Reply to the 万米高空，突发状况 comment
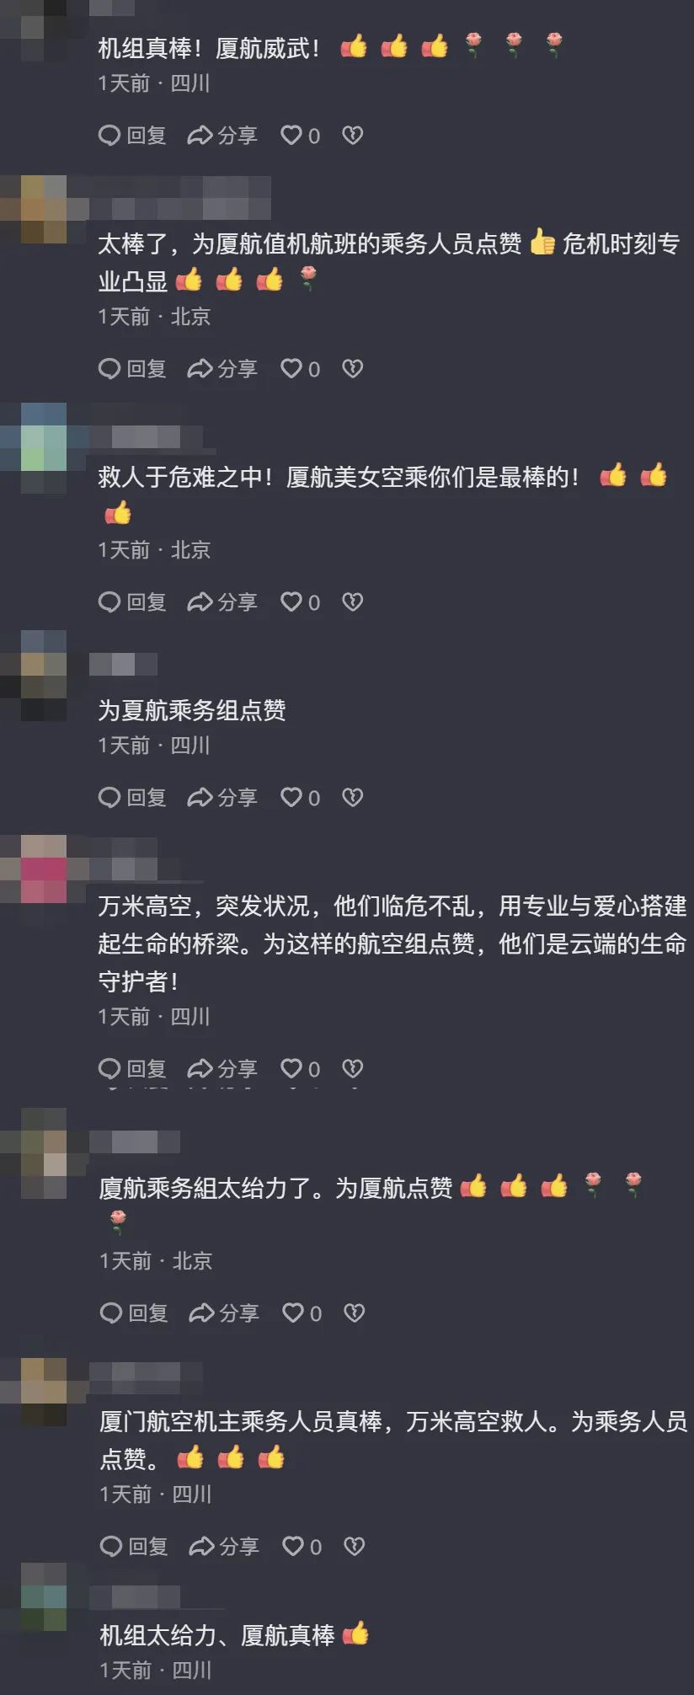Screen dimensions: 694x1695 [x=132, y=1068]
